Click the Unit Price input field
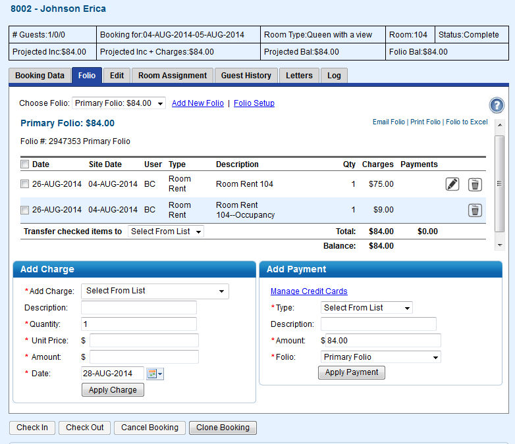This screenshot has height=444, width=515. [144, 340]
